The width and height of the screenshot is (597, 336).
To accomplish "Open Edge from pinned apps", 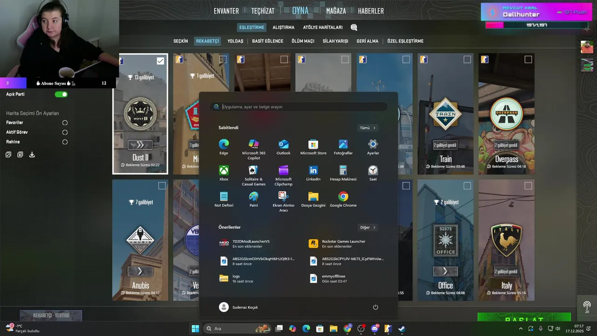I will click(224, 147).
